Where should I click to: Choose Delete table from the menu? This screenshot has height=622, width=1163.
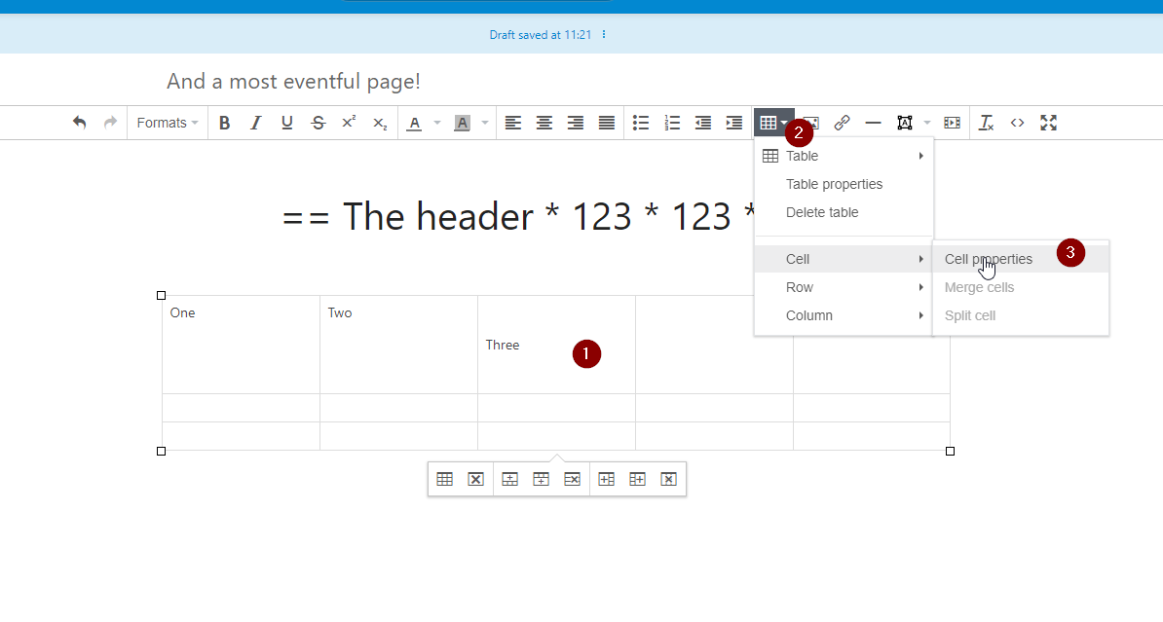pos(821,211)
